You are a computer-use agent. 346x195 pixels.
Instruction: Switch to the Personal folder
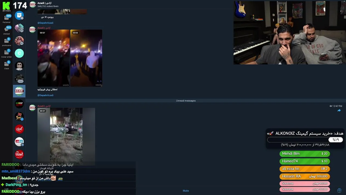point(6,19)
